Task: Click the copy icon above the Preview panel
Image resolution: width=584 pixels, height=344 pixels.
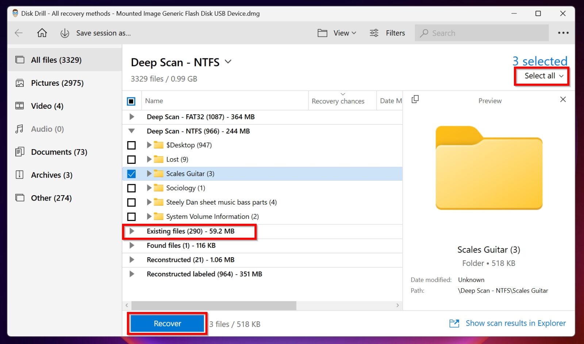Action: (x=415, y=99)
